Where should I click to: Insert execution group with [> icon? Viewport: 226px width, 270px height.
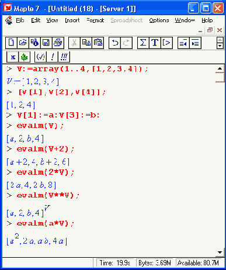click(x=166, y=43)
